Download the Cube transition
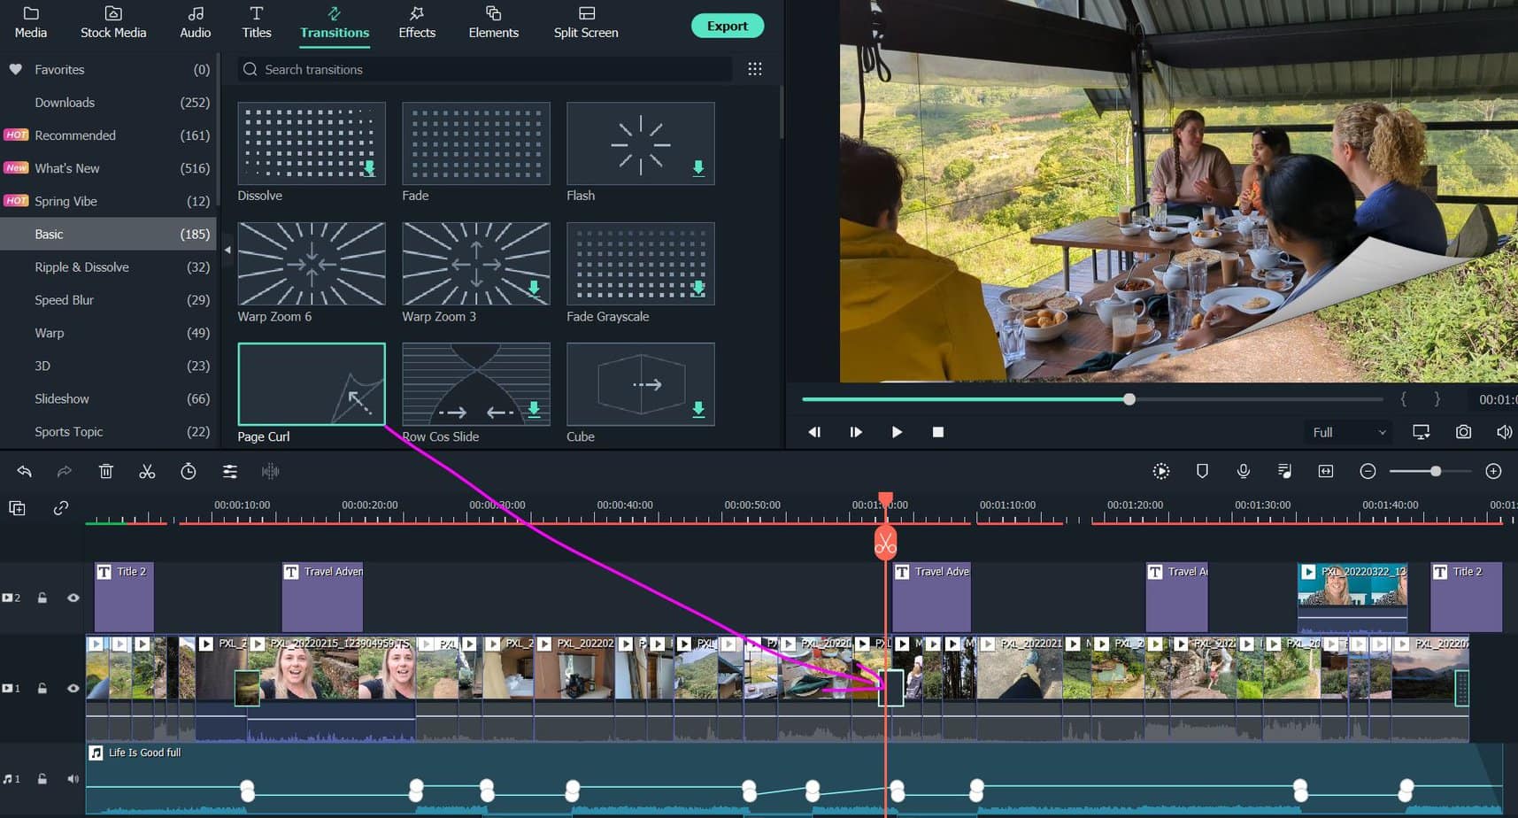Screen dimensions: 1518x818 coord(699,411)
